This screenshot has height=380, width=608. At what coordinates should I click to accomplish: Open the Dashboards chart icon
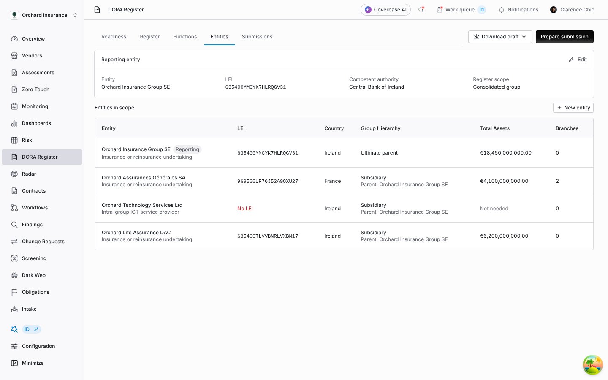coord(14,123)
